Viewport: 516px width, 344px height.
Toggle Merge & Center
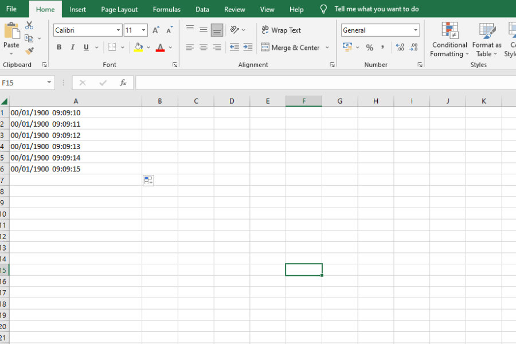coord(291,48)
